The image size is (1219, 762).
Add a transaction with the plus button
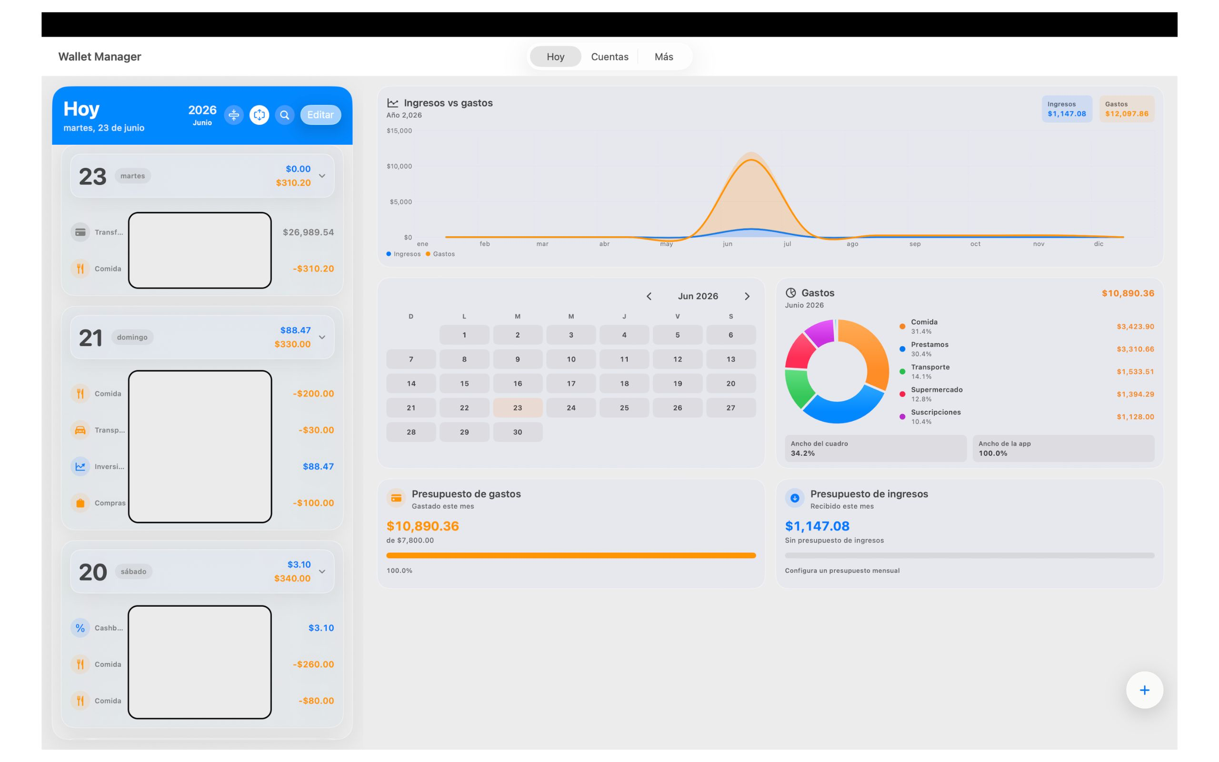click(x=1144, y=690)
